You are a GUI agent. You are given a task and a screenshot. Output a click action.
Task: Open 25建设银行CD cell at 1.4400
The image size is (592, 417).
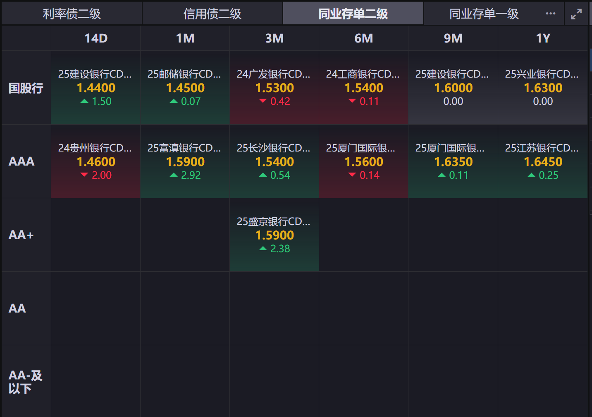click(96, 88)
